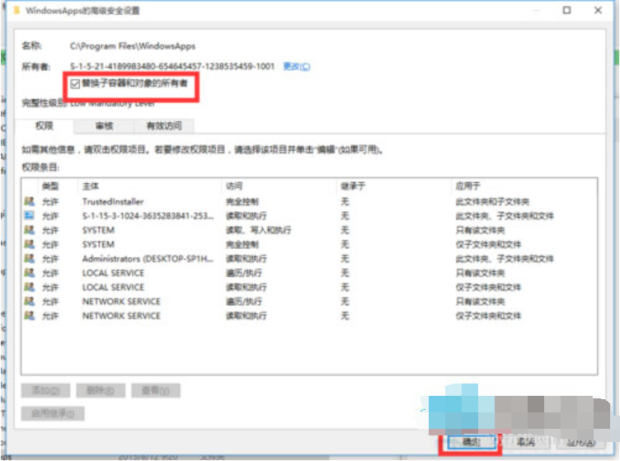
Task: Click the 取消 button
Action: (526, 442)
